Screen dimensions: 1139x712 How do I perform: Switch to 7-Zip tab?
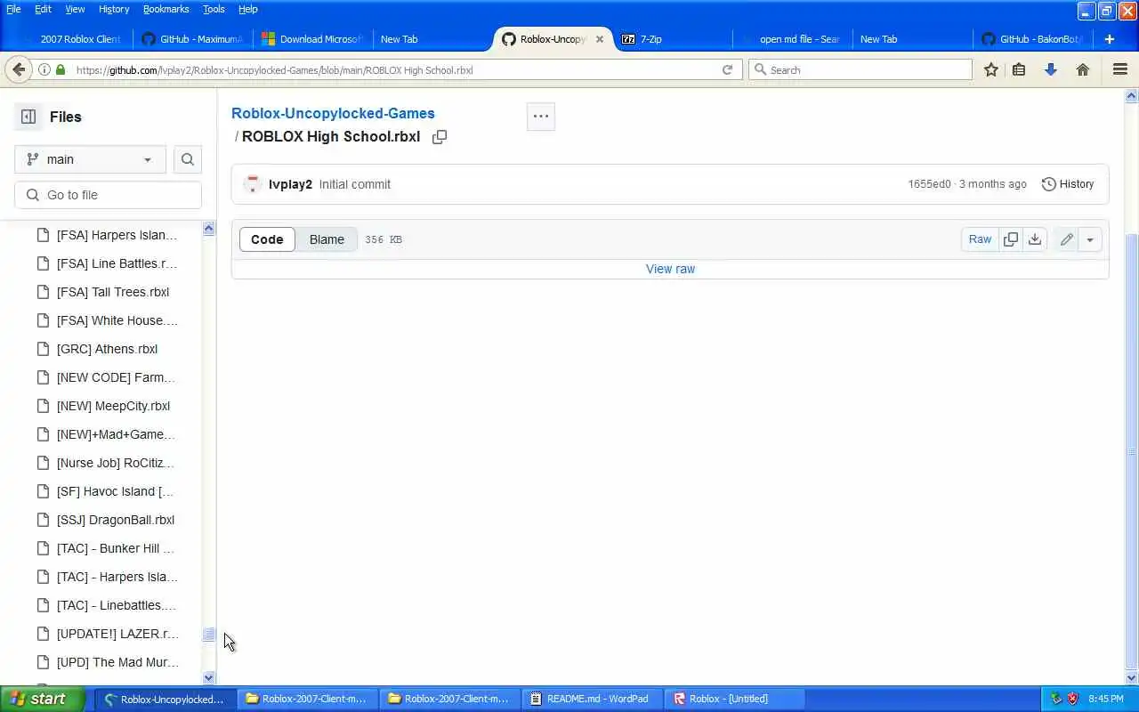pyautogui.click(x=672, y=39)
